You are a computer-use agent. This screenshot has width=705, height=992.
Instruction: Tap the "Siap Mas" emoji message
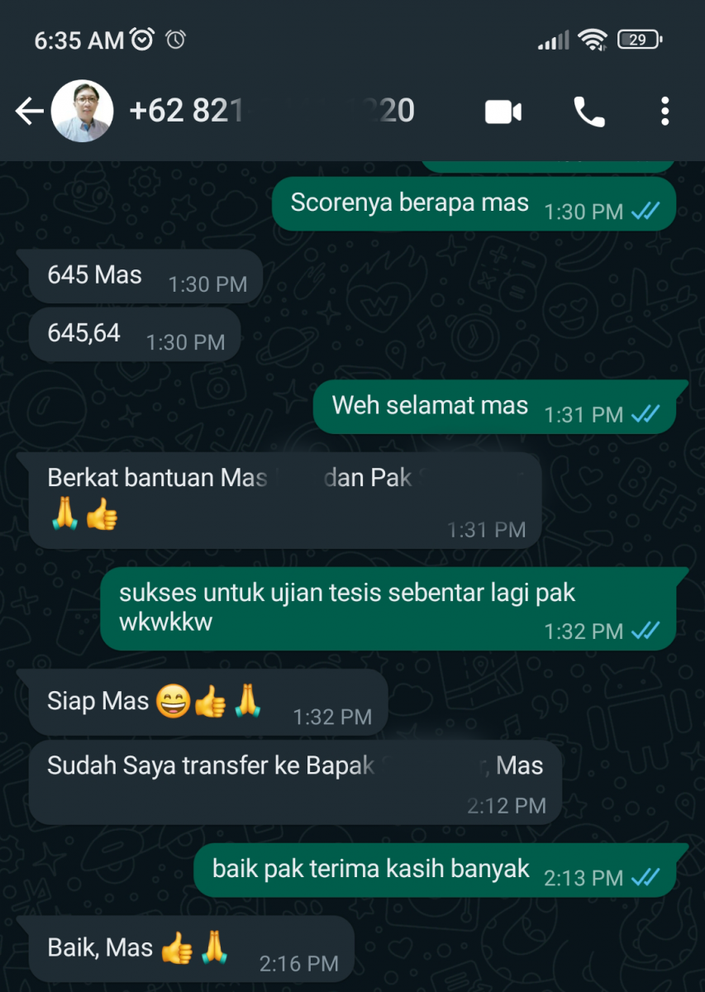(x=208, y=703)
